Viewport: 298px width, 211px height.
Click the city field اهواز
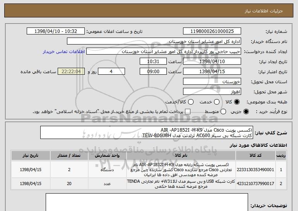212,92
